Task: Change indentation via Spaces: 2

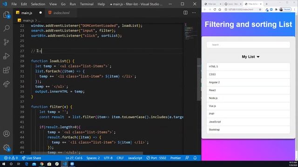Action: coord(93,158)
